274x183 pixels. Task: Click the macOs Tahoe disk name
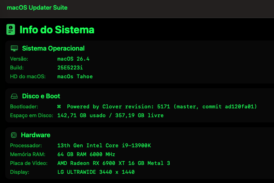click(x=75, y=76)
